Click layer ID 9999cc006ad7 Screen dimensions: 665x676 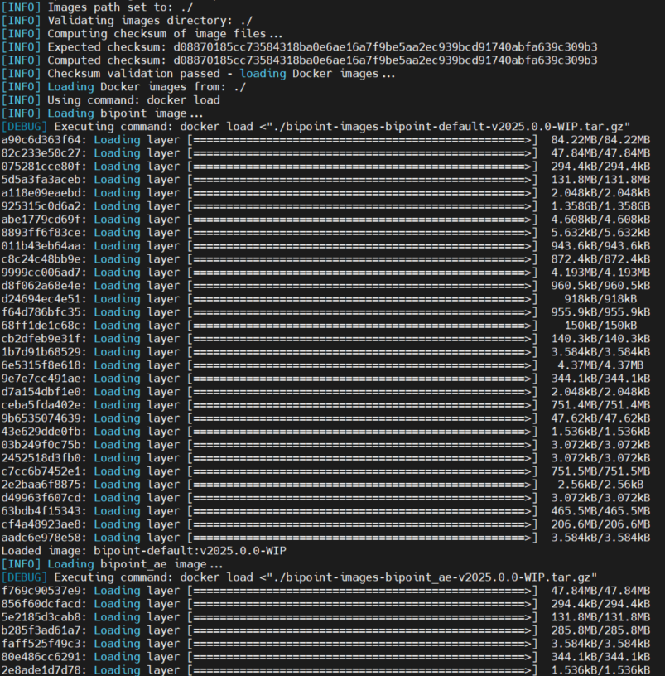(41, 273)
